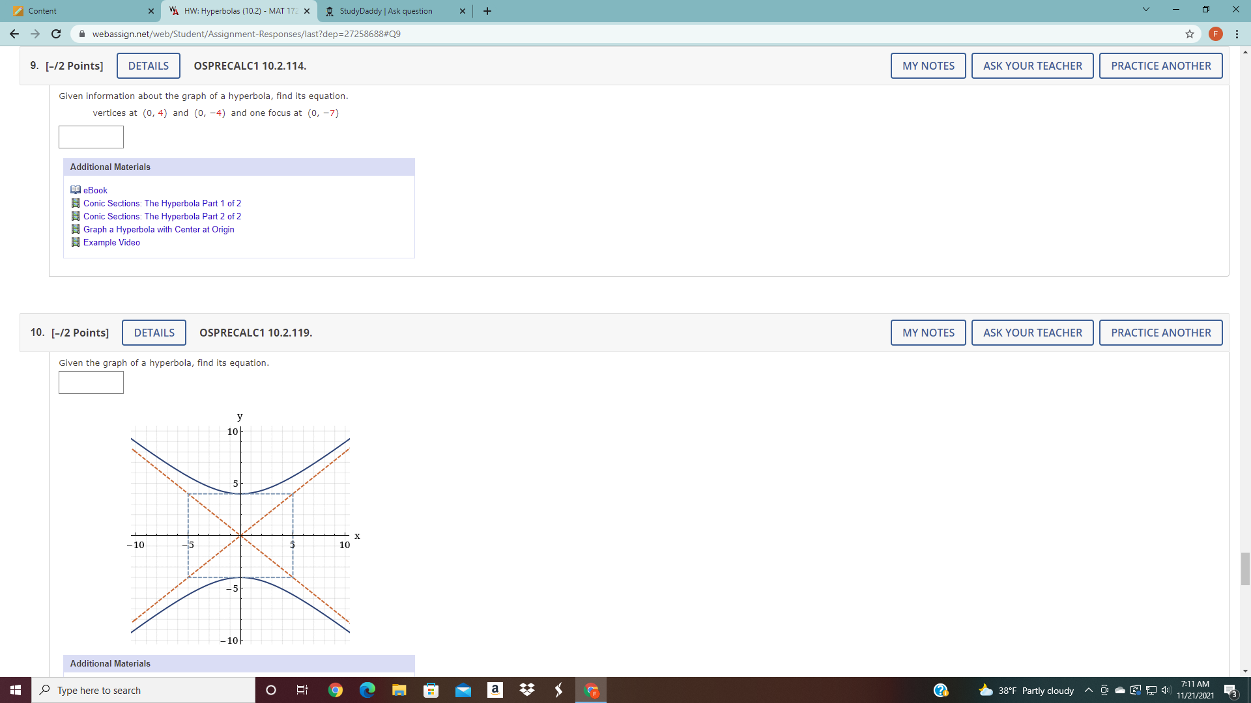Expand DETAILS for question 9
The image size is (1251, 703).
coord(148,66)
